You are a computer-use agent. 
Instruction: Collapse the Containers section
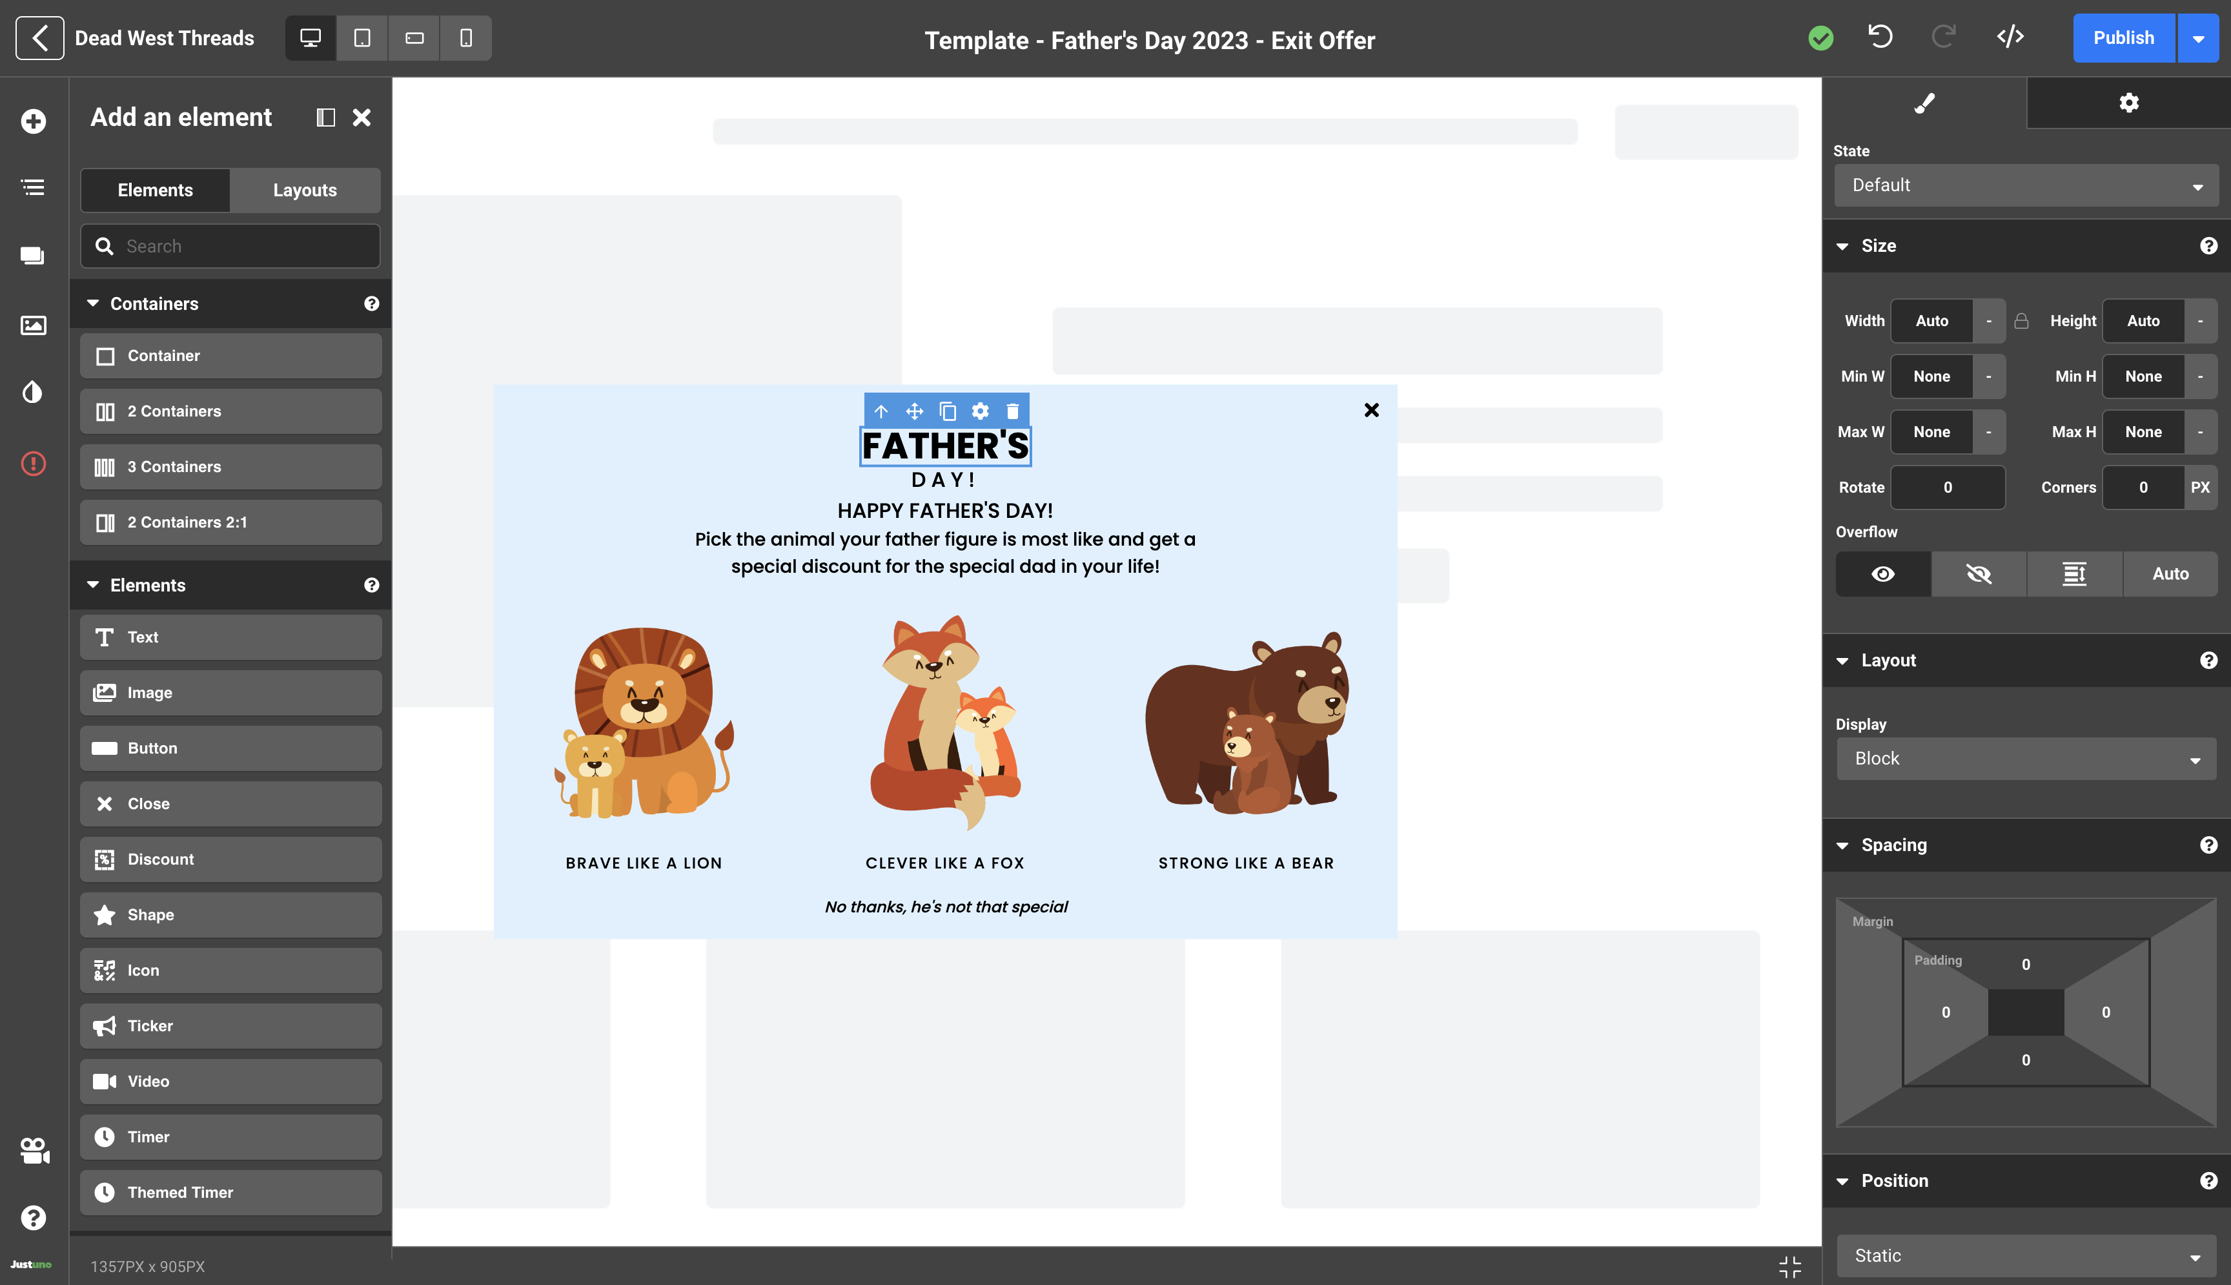pos(92,303)
